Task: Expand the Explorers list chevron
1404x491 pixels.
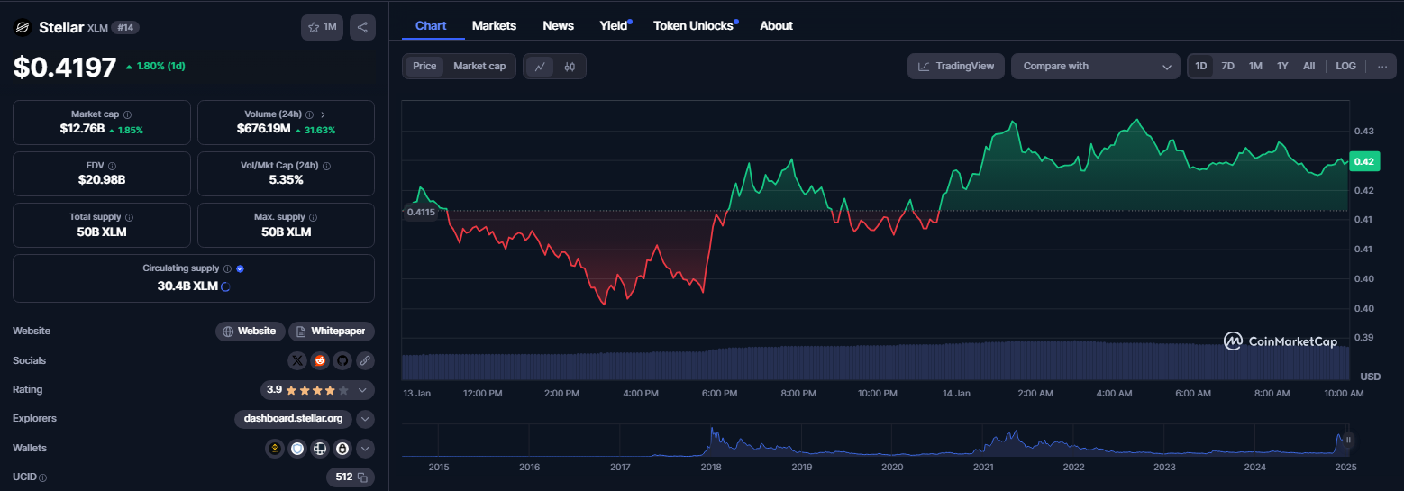Action: click(365, 419)
